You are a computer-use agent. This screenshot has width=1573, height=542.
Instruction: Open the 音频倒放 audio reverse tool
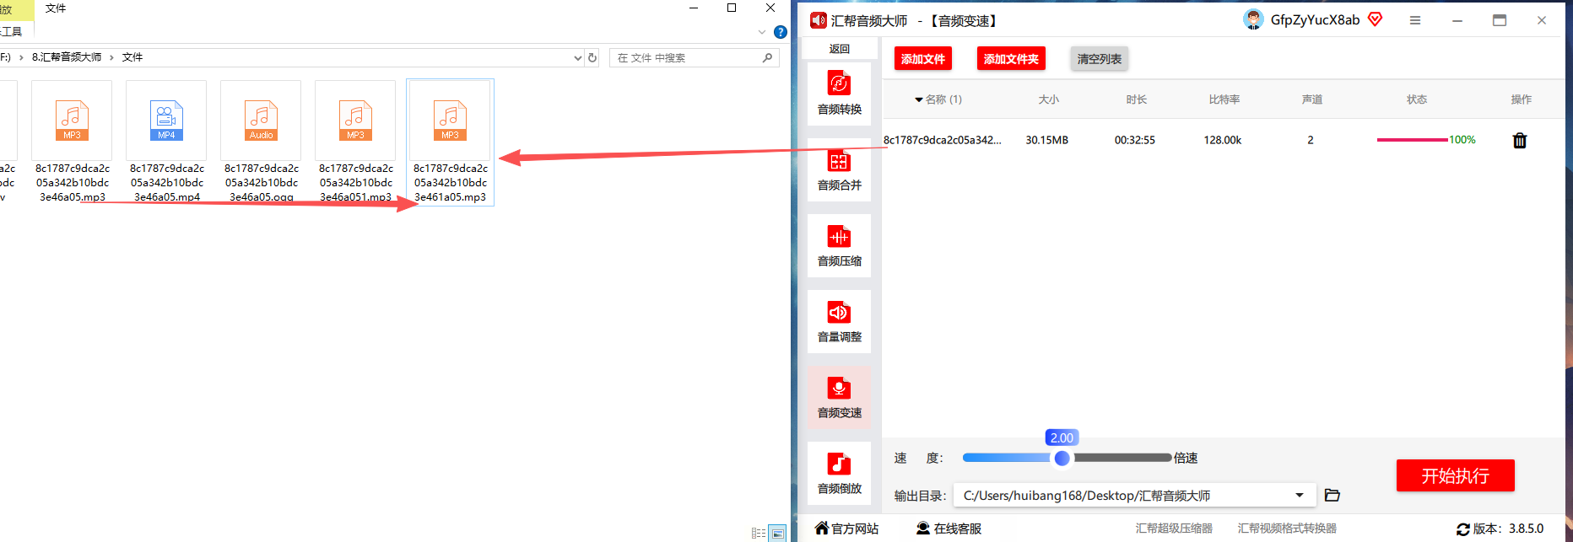click(x=839, y=473)
